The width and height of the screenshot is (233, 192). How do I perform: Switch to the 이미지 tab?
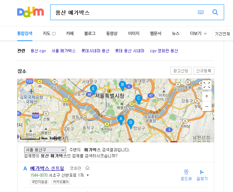[134, 33]
